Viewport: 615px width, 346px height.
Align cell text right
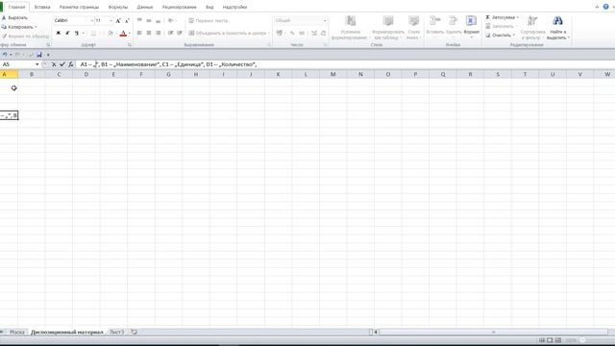pos(158,33)
